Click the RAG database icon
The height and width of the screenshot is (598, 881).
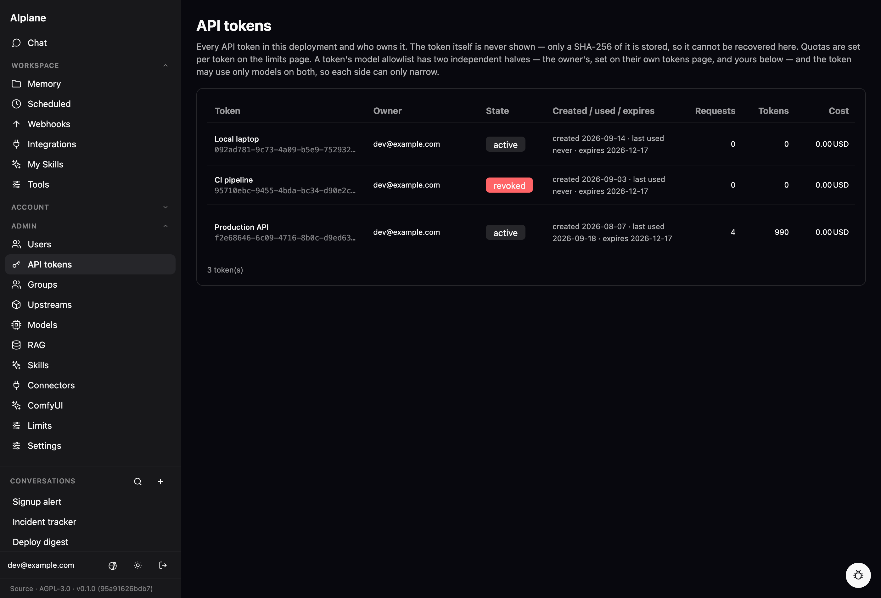point(16,345)
